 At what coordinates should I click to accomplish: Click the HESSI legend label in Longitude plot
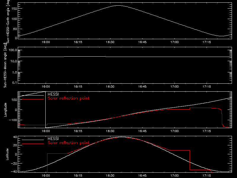coord(53,94)
